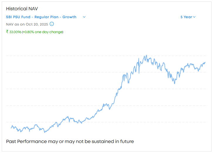Image resolution: width=213 pixels, height=153 pixels.
Task: Click the highest peak of the NAV line
Action: 146,55
